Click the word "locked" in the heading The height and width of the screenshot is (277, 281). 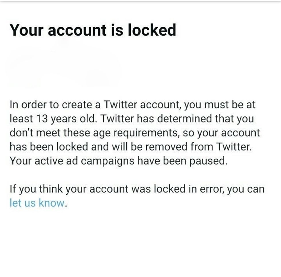152,30
